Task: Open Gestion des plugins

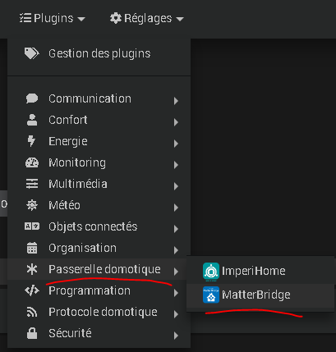Action: click(99, 53)
